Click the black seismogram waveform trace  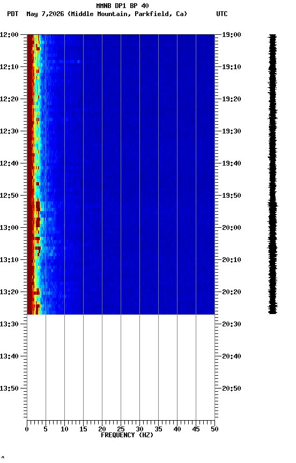272,174
